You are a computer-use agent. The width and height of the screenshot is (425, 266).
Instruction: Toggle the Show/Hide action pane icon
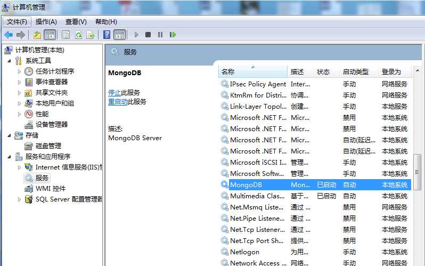pos(119,35)
